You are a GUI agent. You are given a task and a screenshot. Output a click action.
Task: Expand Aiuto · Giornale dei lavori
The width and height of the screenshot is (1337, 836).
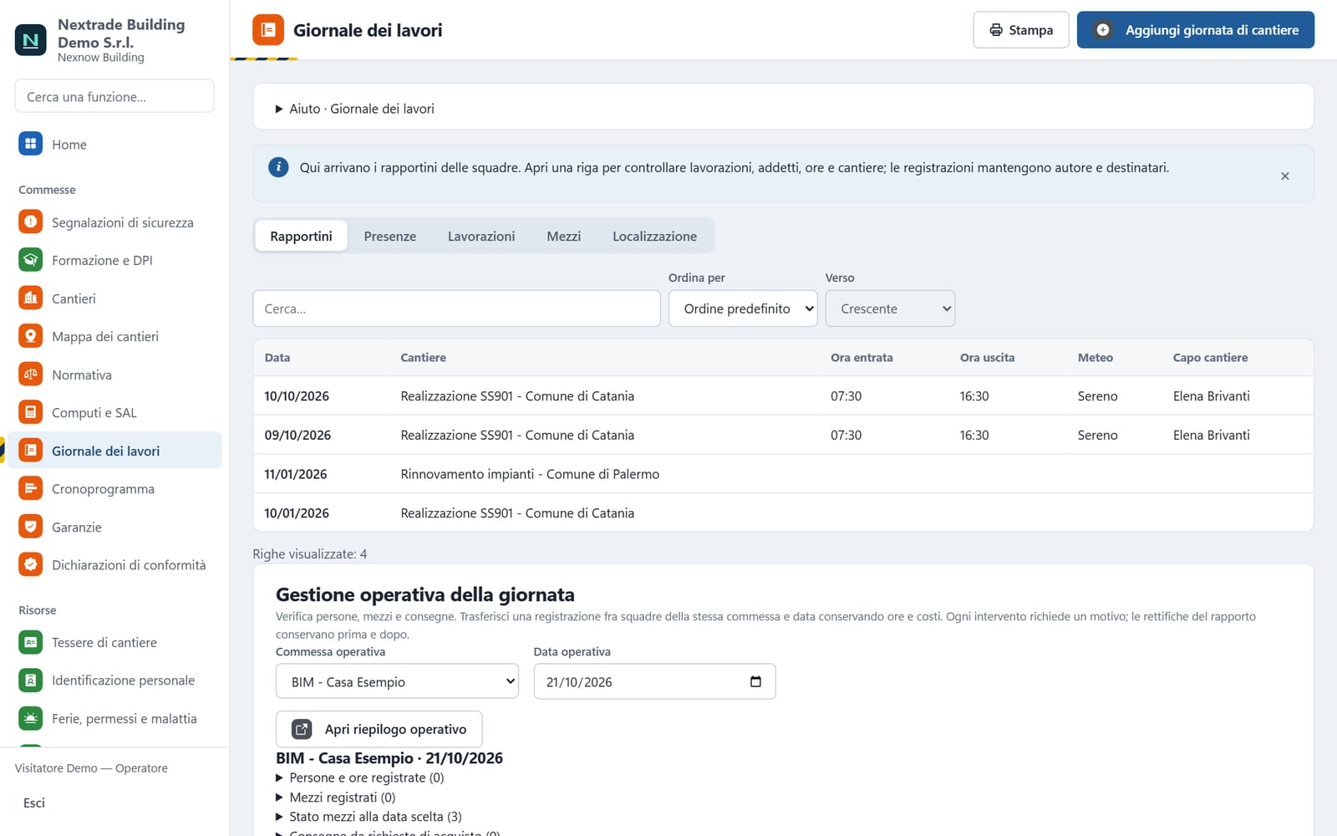(x=355, y=109)
